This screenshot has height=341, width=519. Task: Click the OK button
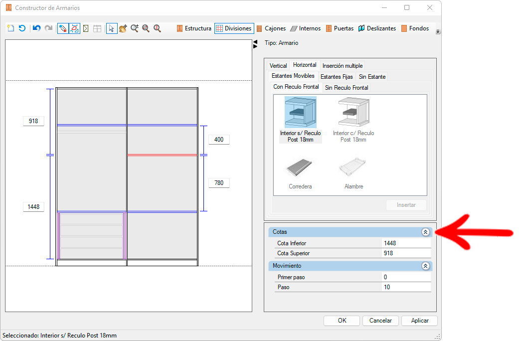coord(342,321)
